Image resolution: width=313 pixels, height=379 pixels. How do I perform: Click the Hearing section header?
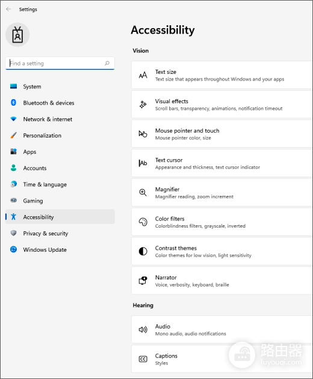tap(143, 305)
